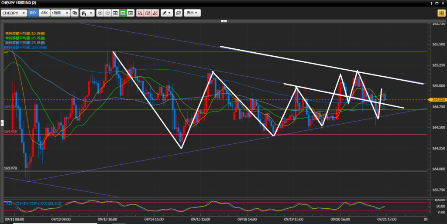Click the zoom out magnifier icon
Screen dimensions: 447x224
108,13
